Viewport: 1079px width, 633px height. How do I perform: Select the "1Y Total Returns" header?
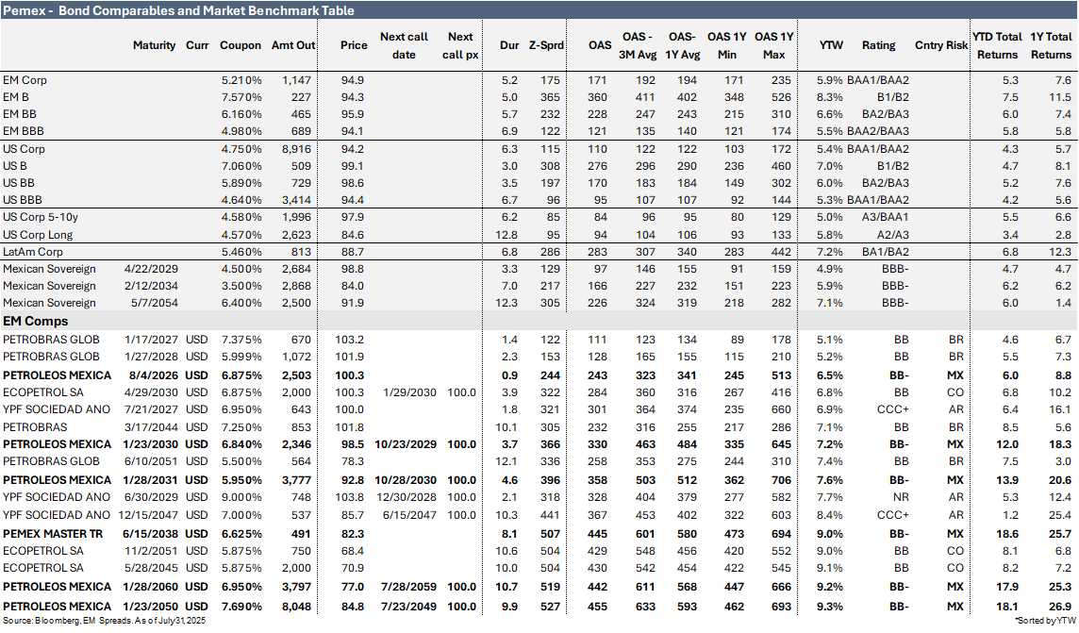click(x=1051, y=45)
